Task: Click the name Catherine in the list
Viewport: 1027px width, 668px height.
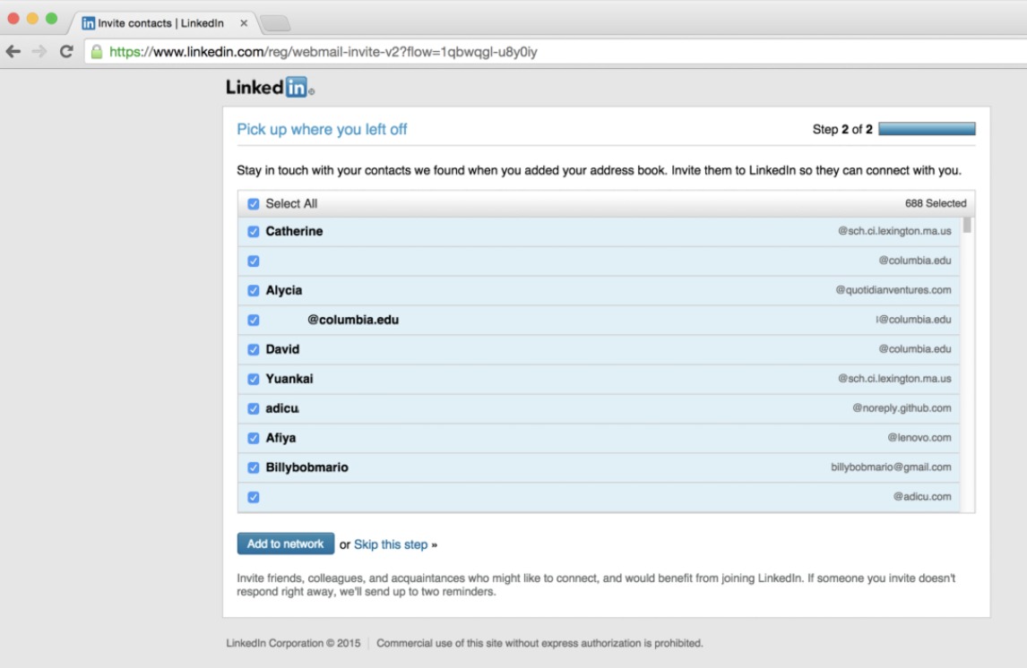Action: pyautogui.click(x=294, y=231)
